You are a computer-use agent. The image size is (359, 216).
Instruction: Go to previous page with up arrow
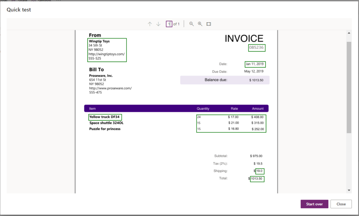(x=150, y=24)
